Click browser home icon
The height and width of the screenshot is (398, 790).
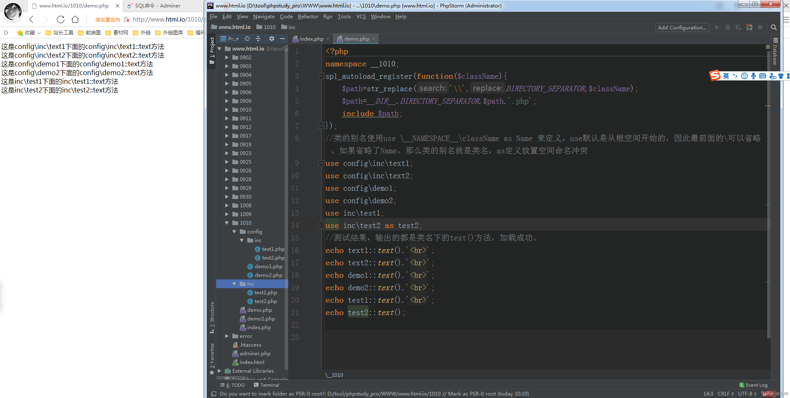(75, 19)
